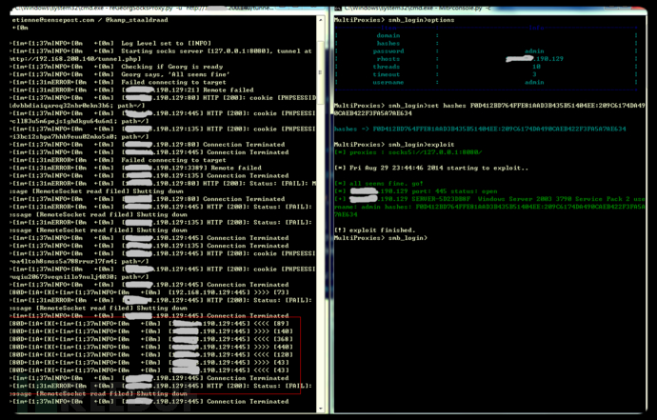Click the email etienne@sensepost.com line
Screen dimensions: 657x420
(x=90, y=20)
